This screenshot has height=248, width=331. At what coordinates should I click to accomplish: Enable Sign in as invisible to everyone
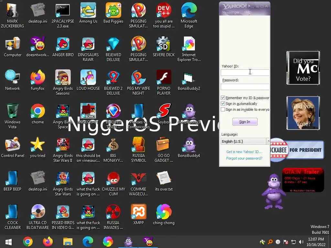tap(223, 109)
